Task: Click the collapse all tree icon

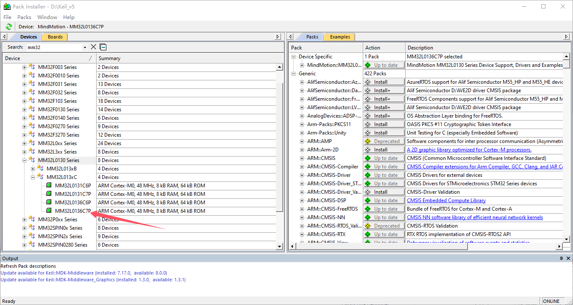Action: 103,47
